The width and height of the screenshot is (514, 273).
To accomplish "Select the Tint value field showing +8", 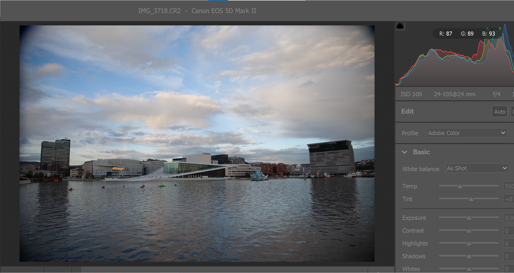I will 509,199.
